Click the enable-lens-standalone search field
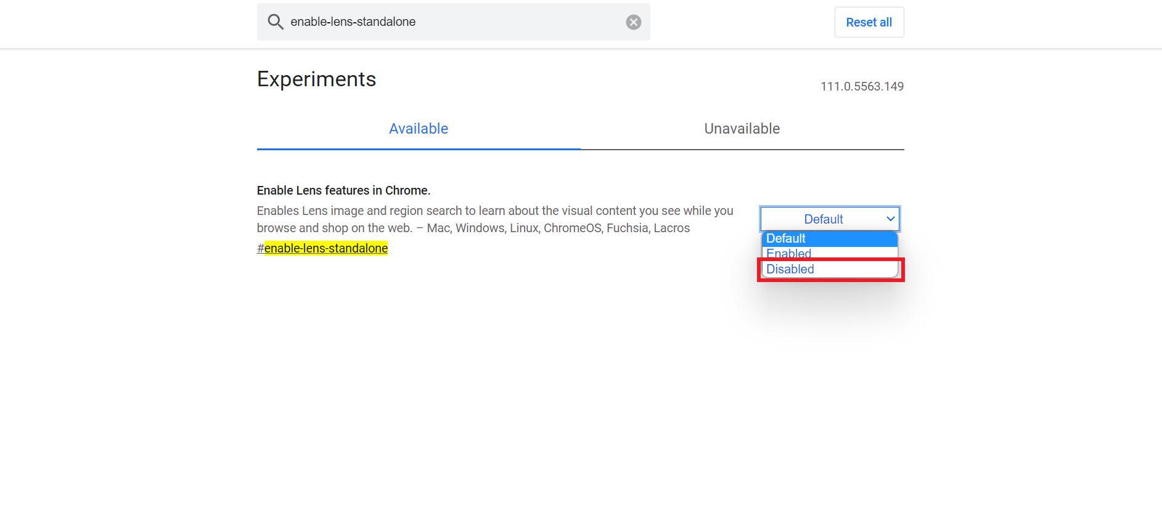The image size is (1162, 521). (453, 22)
